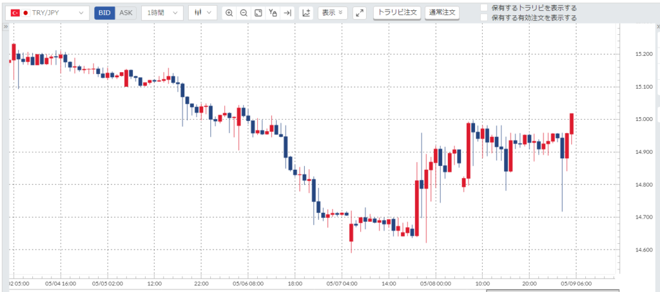Screen dimensions: 660x292
Task: Expand the chart to fullscreen
Action: 360,13
